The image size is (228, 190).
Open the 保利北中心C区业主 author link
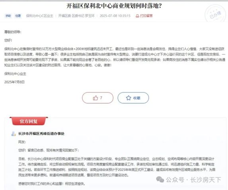(x=39, y=16)
